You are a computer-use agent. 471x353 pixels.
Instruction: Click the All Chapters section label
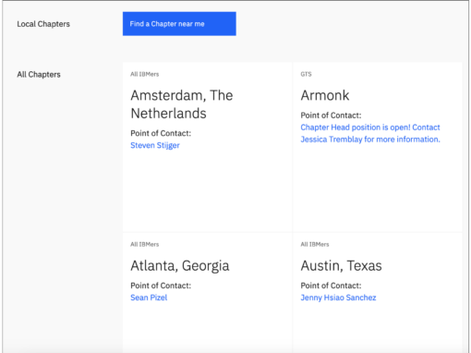coord(39,75)
